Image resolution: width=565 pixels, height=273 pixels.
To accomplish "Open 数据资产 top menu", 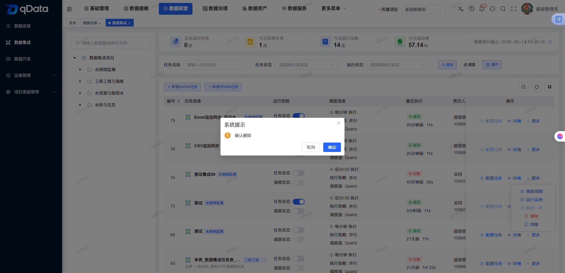I will point(255,9).
